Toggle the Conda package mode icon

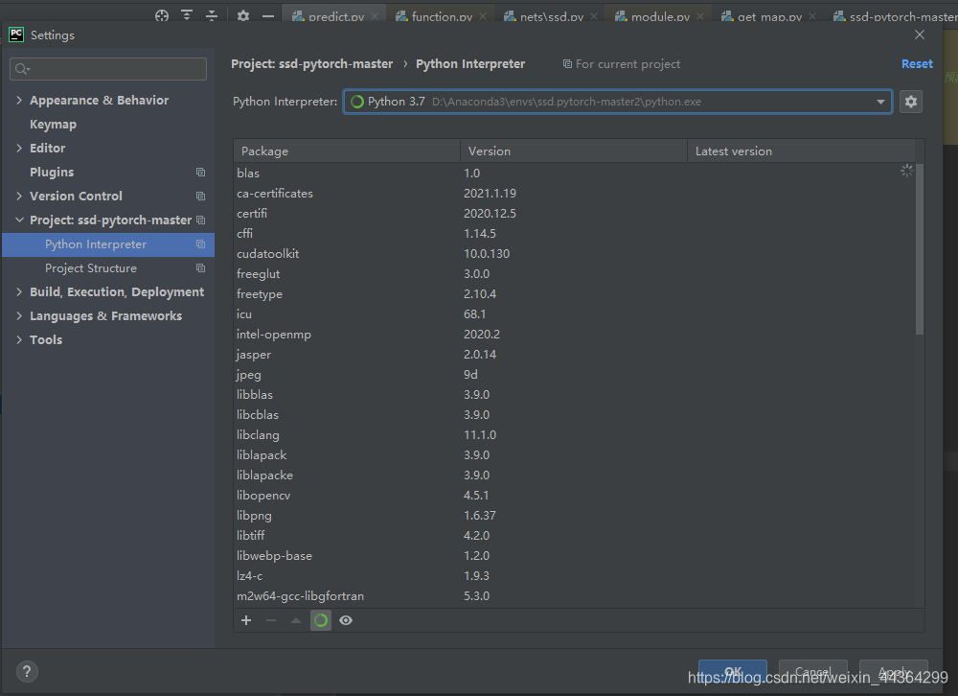pos(320,620)
